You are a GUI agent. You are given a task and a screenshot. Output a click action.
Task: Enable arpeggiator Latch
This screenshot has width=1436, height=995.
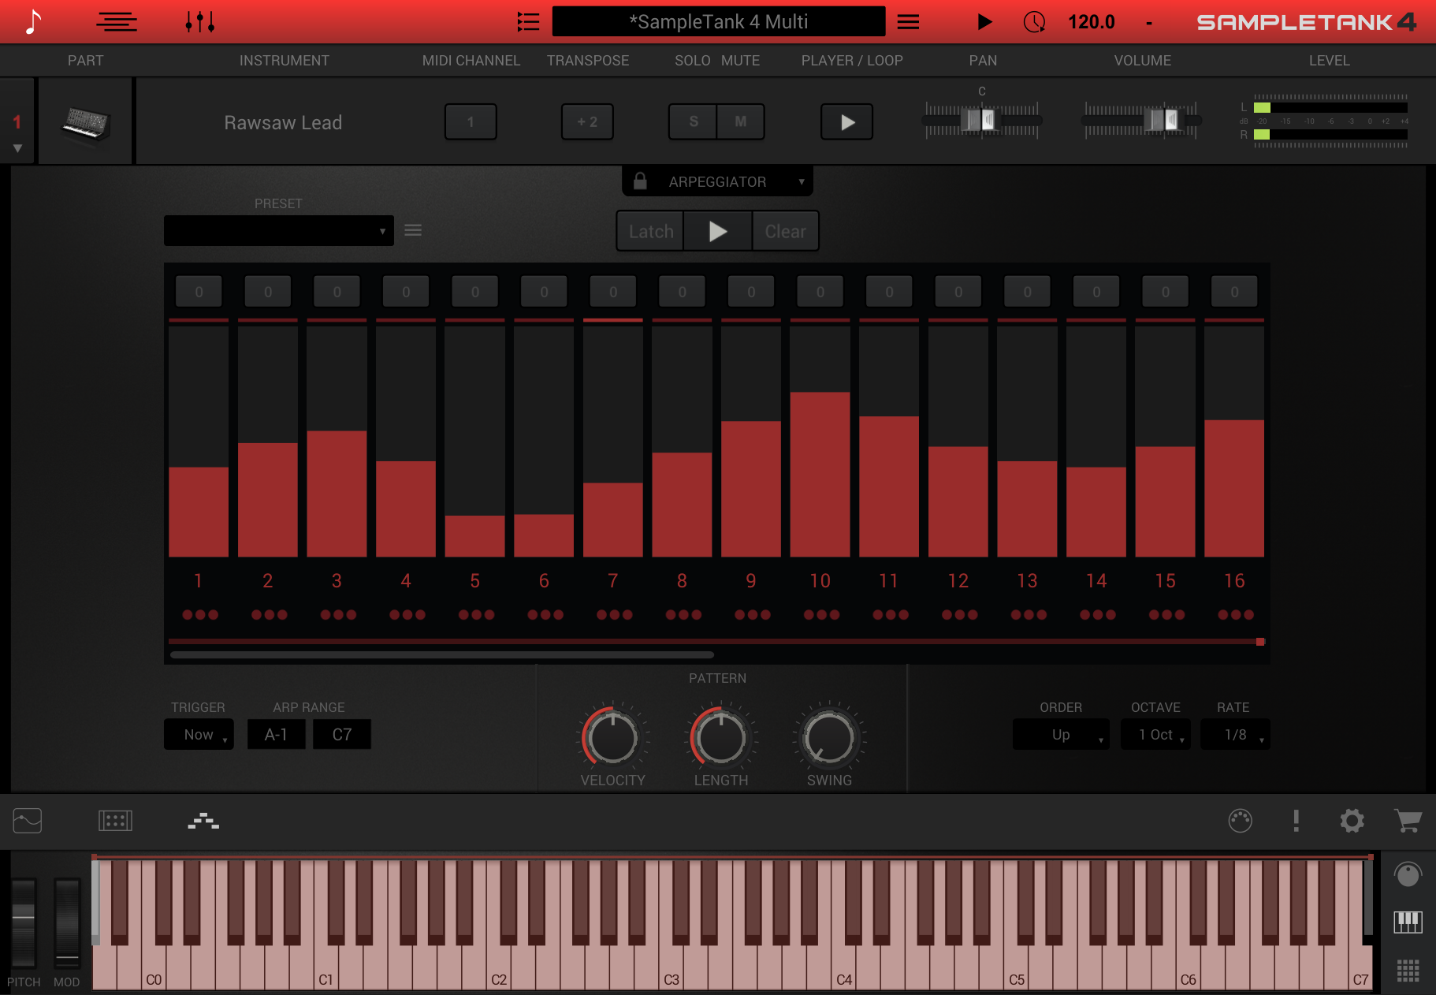[x=650, y=231]
